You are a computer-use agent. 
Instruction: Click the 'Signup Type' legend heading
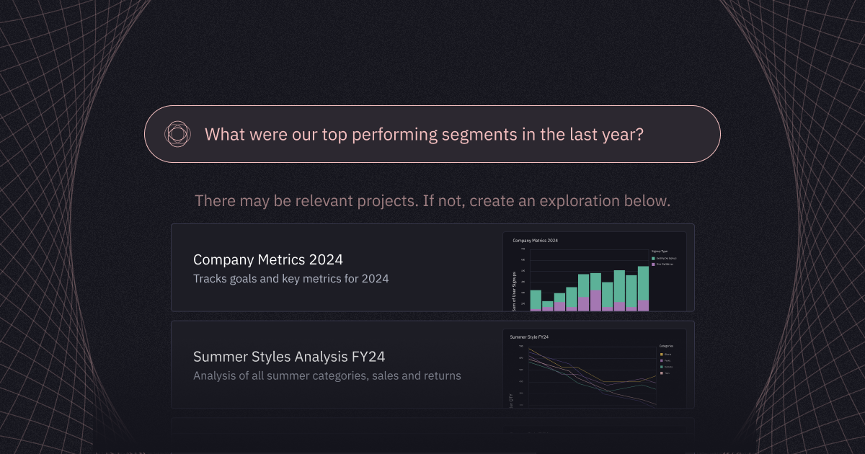660,252
